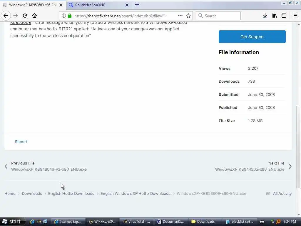Open the Downloads breadcrumb link
This screenshot has width=301, height=226.
(x=32, y=194)
